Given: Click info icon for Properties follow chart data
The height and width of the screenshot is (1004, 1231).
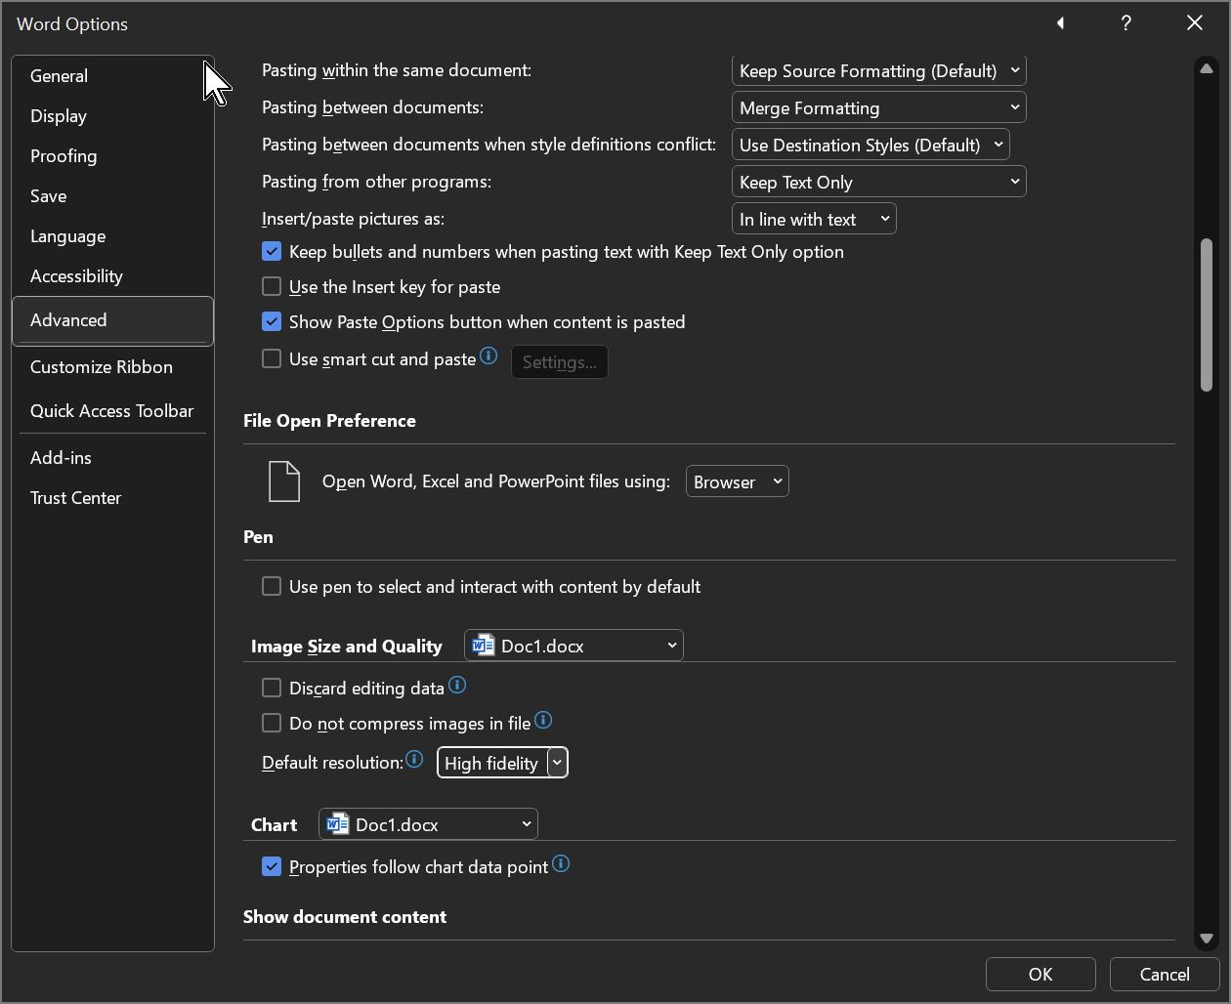Looking at the screenshot, I should click(561, 864).
